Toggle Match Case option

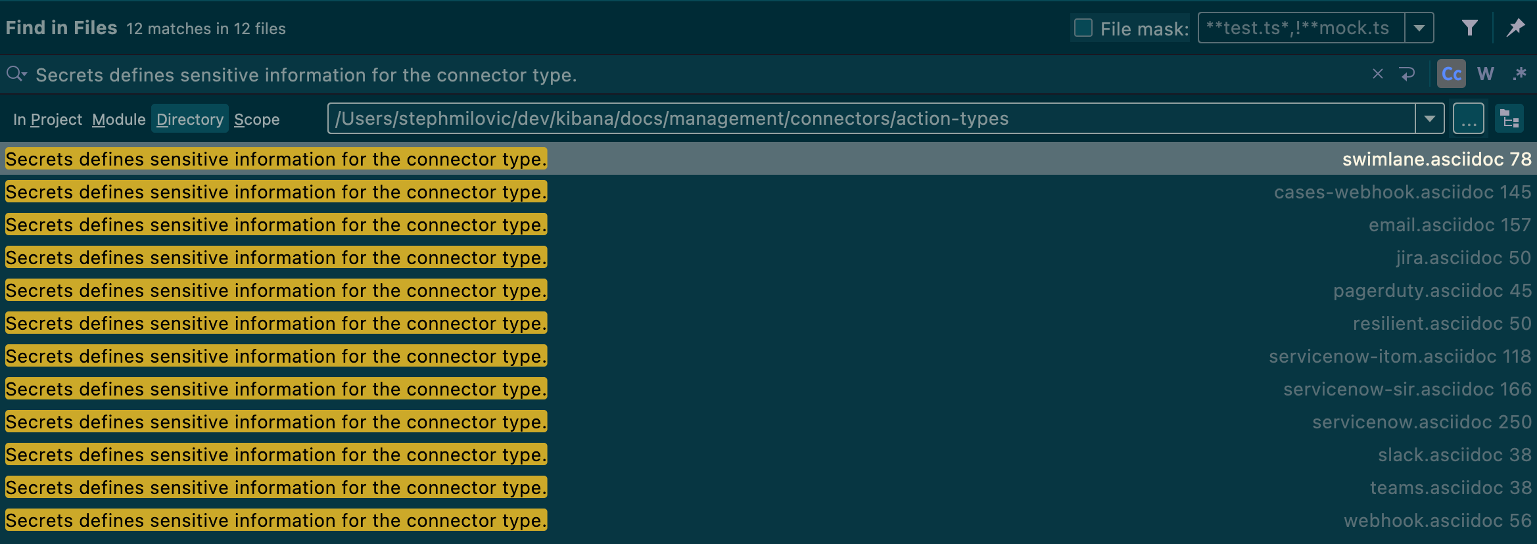(x=1452, y=74)
